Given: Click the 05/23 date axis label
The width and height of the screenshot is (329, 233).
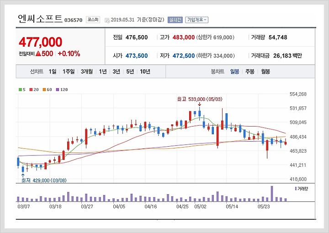Looking at the screenshot, I should tap(264, 207).
